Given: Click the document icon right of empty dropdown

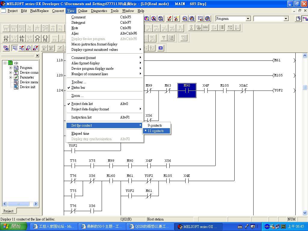Looking at the screenshot, I should pyautogui.click(x=298, y=19).
